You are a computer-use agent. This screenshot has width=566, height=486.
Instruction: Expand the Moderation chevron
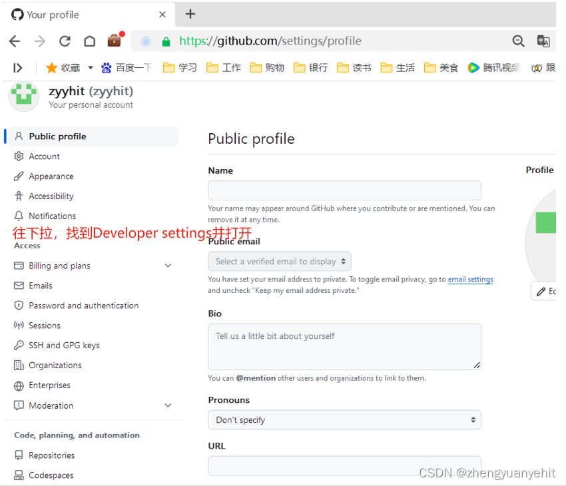click(x=168, y=405)
